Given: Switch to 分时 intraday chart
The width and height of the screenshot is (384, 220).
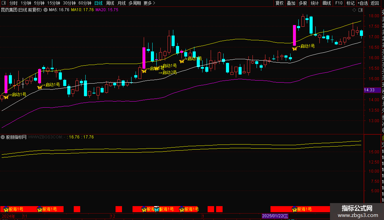Looking at the screenshot, I should tap(14, 3).
